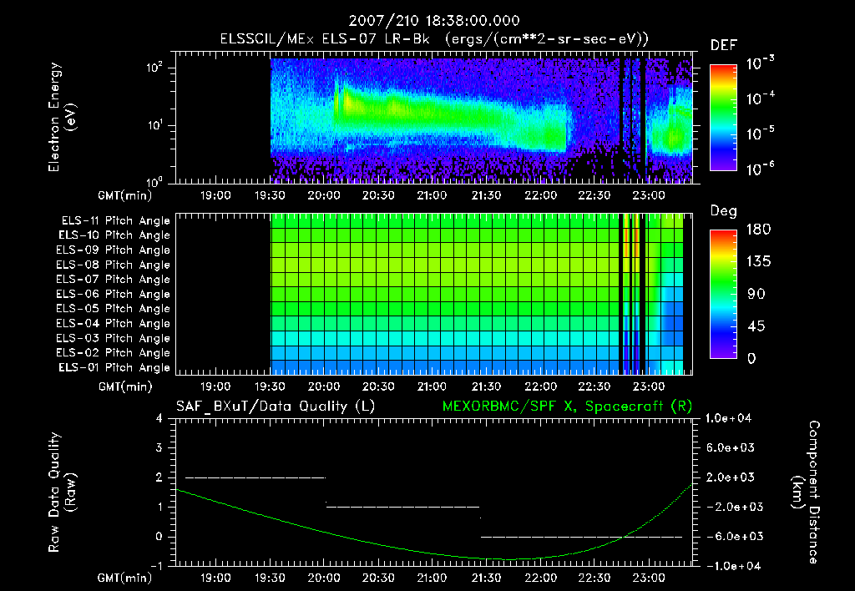
Task: Click the ELS-01 Pitch Angle row label
Action: tap(114, 368)
